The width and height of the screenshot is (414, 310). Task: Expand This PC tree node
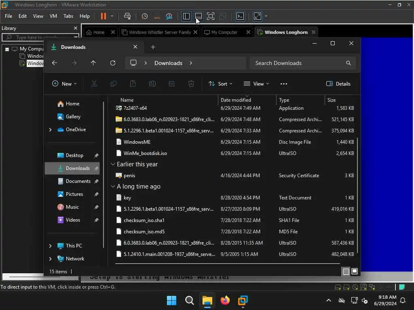pyautogui.click(x=50, y=246)
